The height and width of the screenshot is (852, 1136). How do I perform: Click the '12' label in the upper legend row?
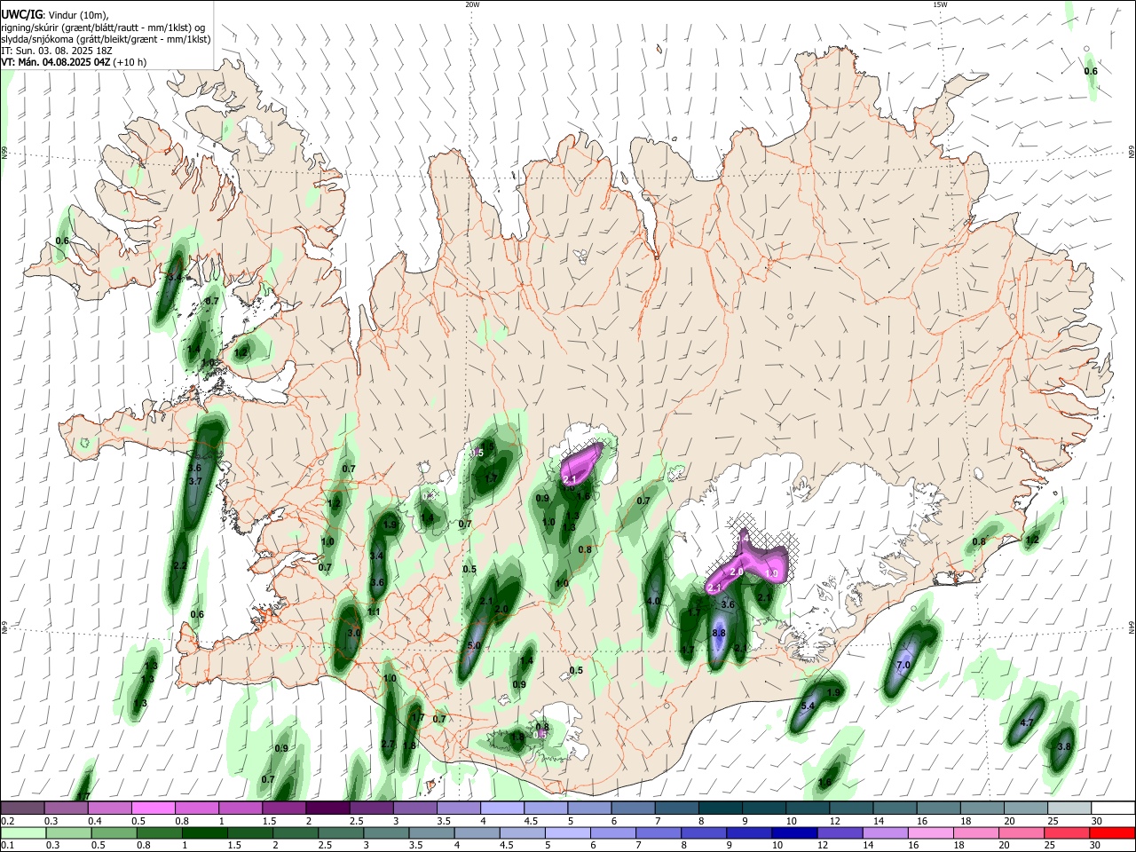pyautogui.click(x=836, y=821)
